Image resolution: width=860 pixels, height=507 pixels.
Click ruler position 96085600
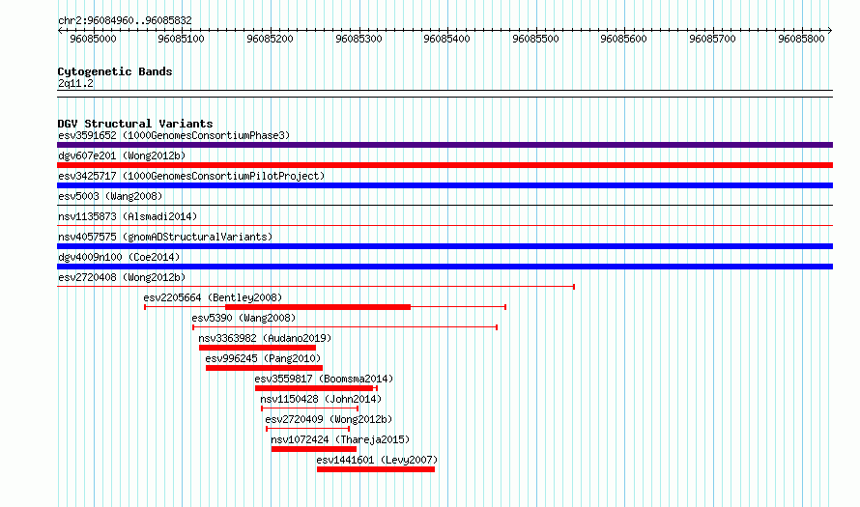coord(623,39)
